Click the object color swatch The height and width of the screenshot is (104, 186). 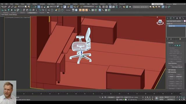(x=185, y=21)
